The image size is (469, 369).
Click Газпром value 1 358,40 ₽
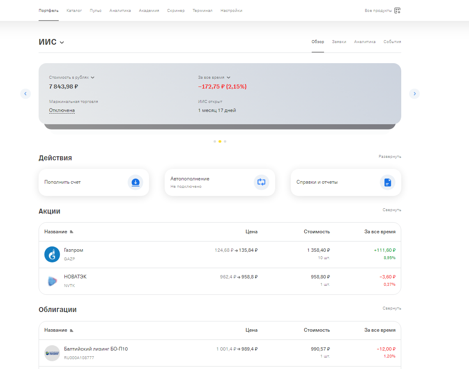click(319, 250)
